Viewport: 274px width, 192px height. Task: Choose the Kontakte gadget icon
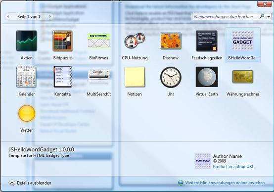62,77
